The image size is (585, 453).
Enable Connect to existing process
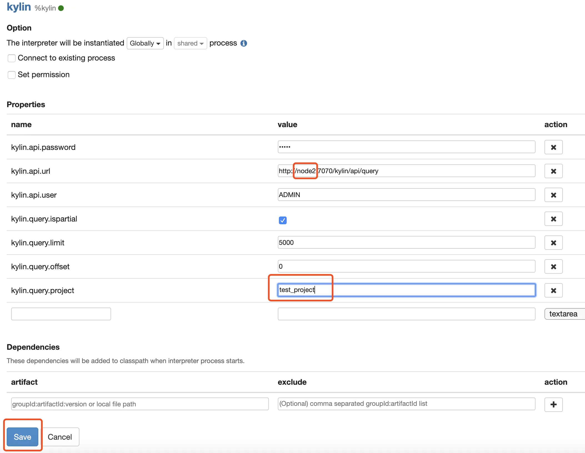[x=12, y=58]
